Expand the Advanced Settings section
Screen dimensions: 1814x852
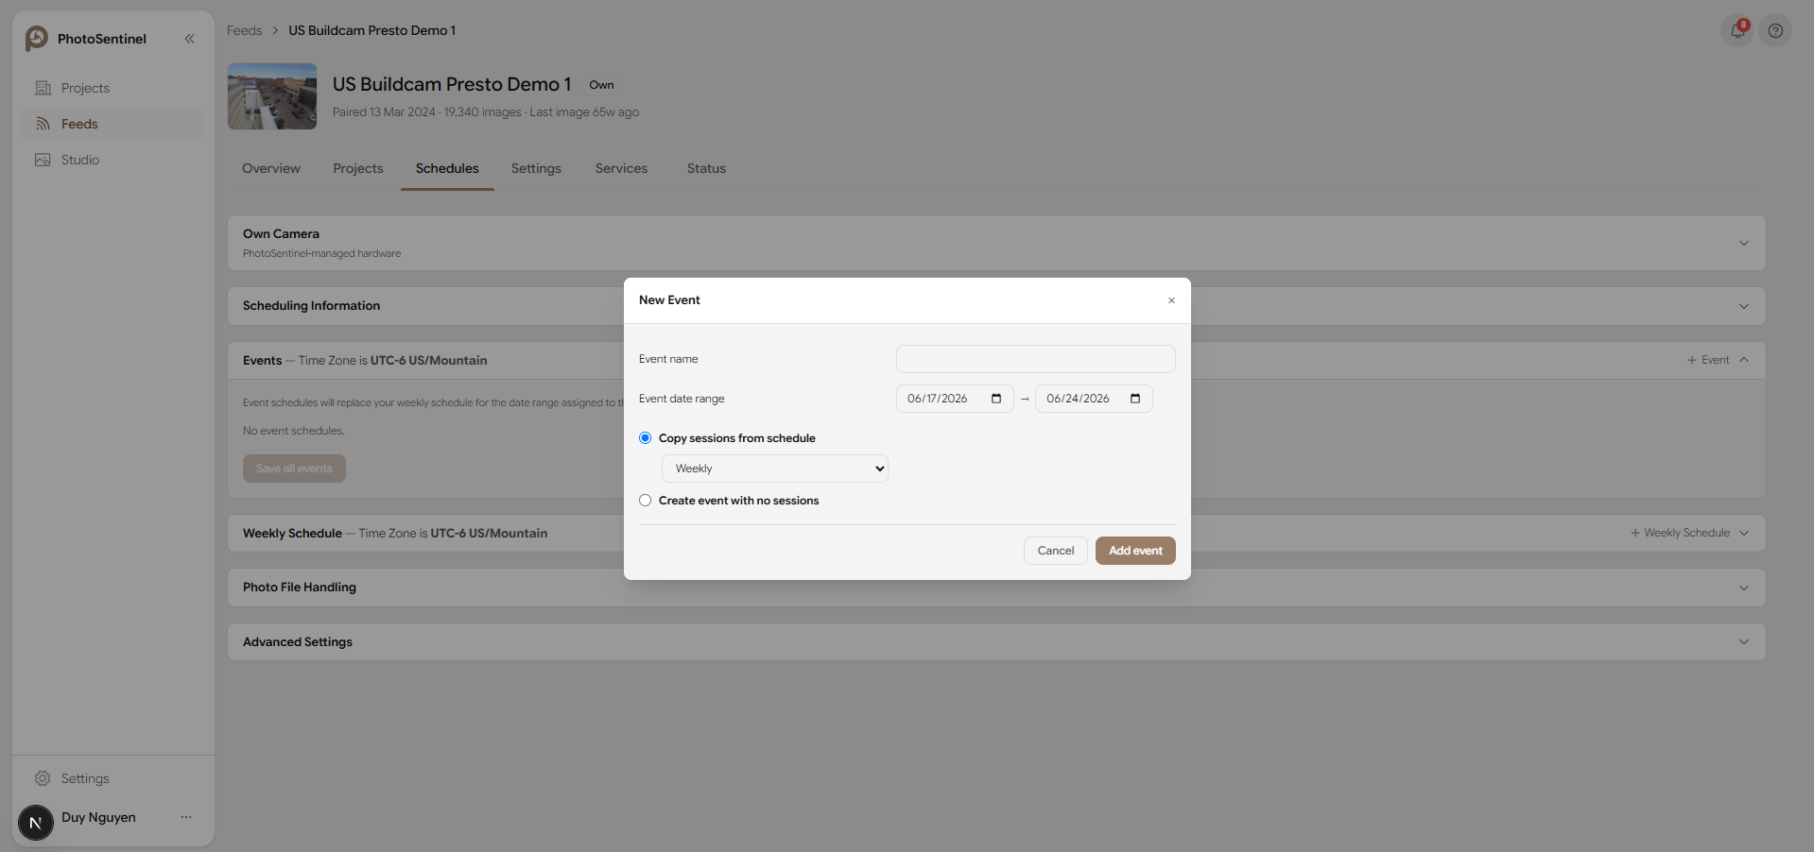coord(1744,641)
